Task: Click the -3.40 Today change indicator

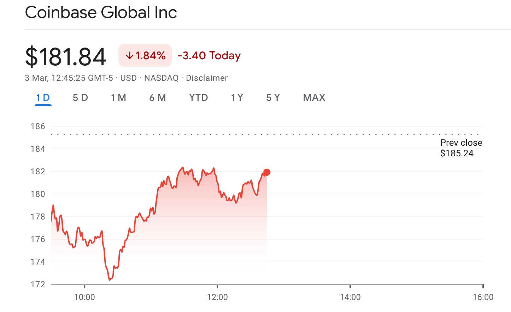Action: tap(209, 55)
